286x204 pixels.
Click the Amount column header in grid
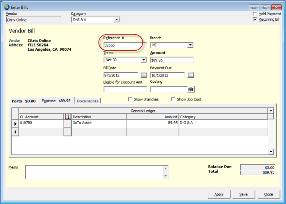152,117
